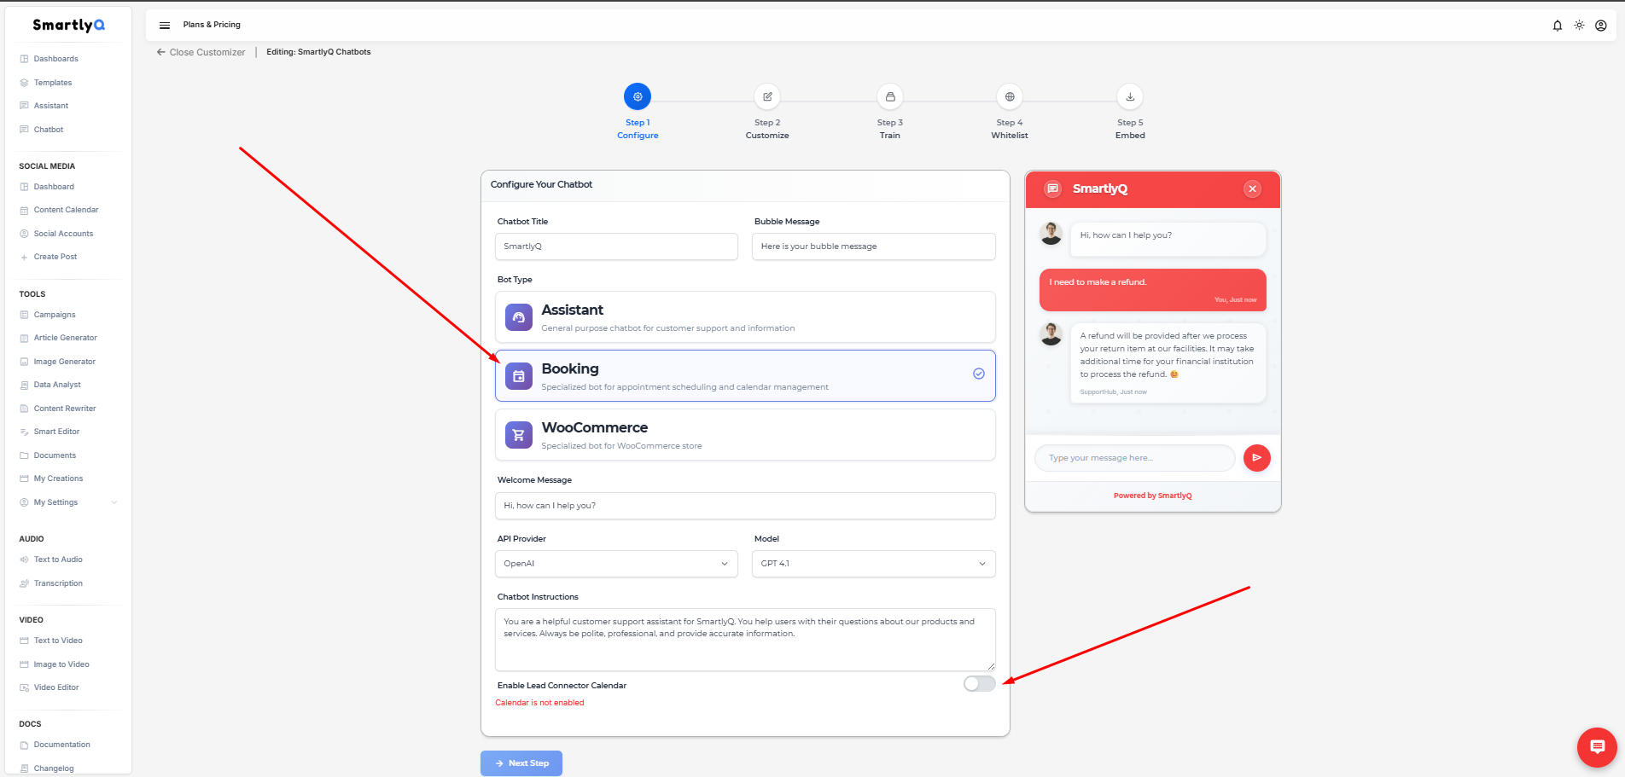Open Changelog link in sidebar

[x=54, y=768]
